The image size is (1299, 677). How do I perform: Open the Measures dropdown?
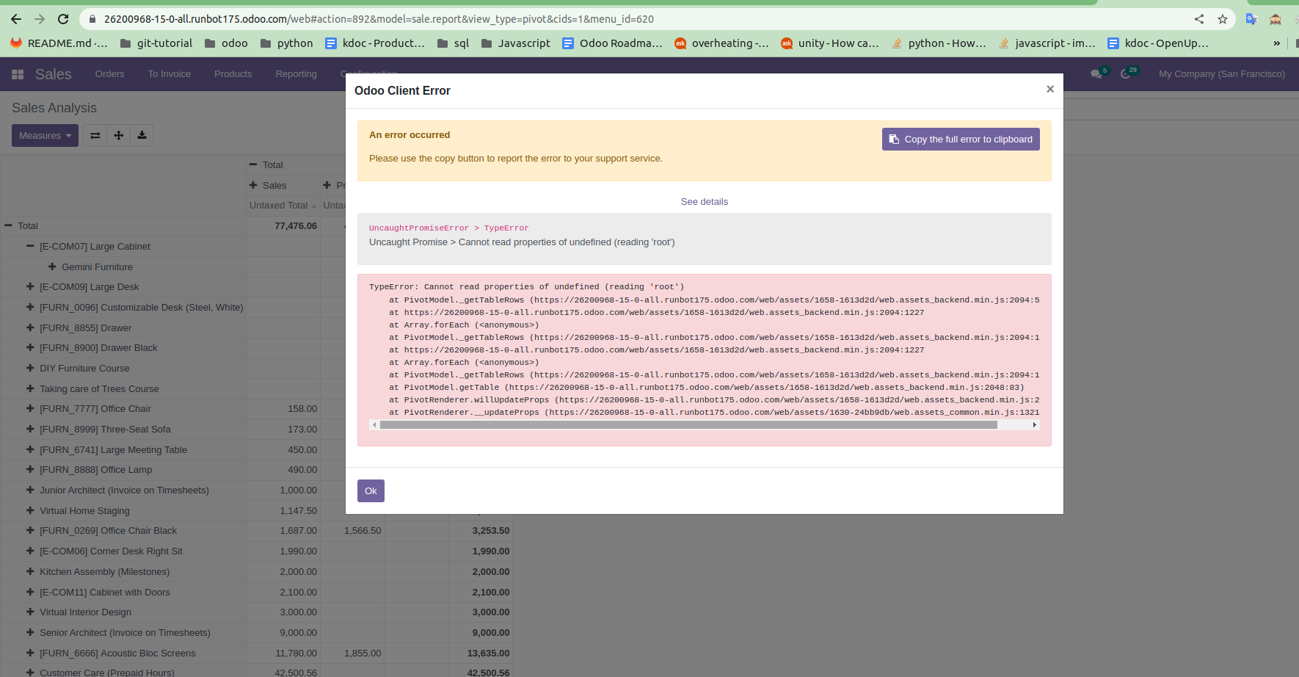click(45, 135)
